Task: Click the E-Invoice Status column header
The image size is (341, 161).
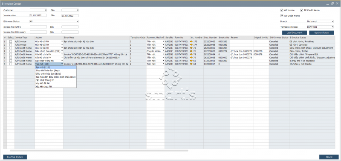Action: pos(312,38)
